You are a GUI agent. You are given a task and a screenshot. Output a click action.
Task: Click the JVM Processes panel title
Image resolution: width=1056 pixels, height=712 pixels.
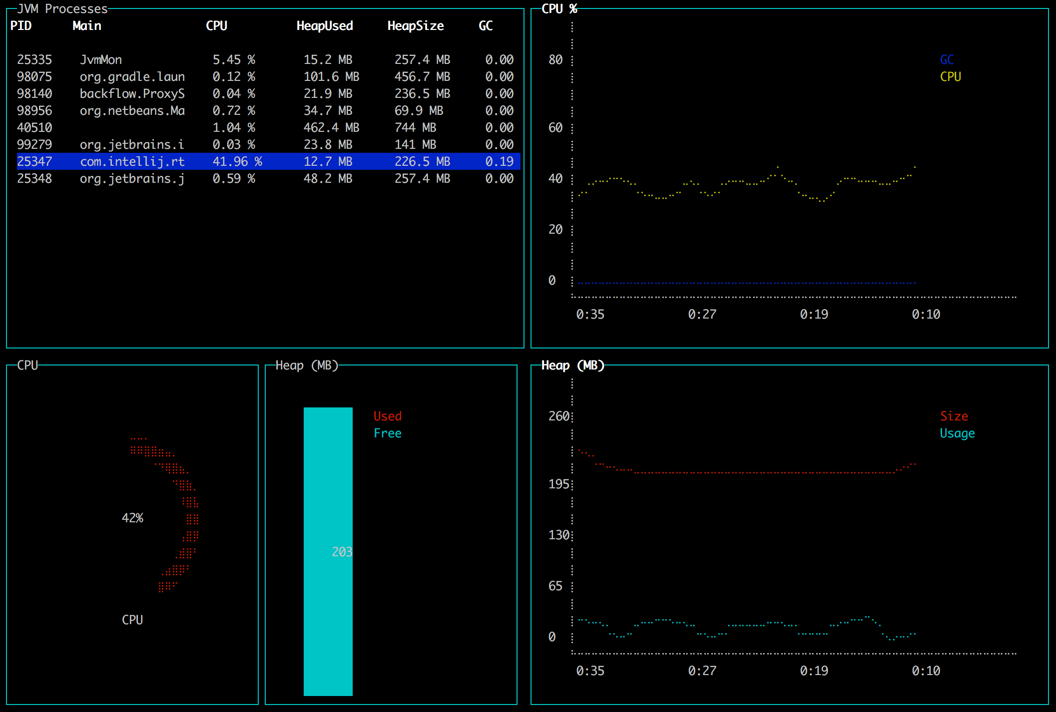tap(62, 8)
